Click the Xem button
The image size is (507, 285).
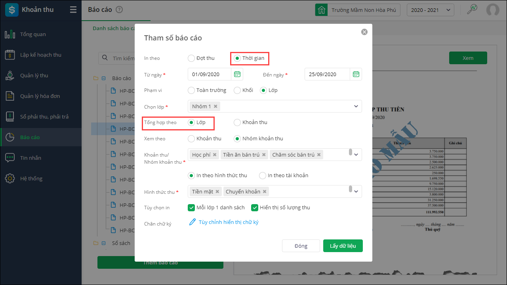point(468,58)
